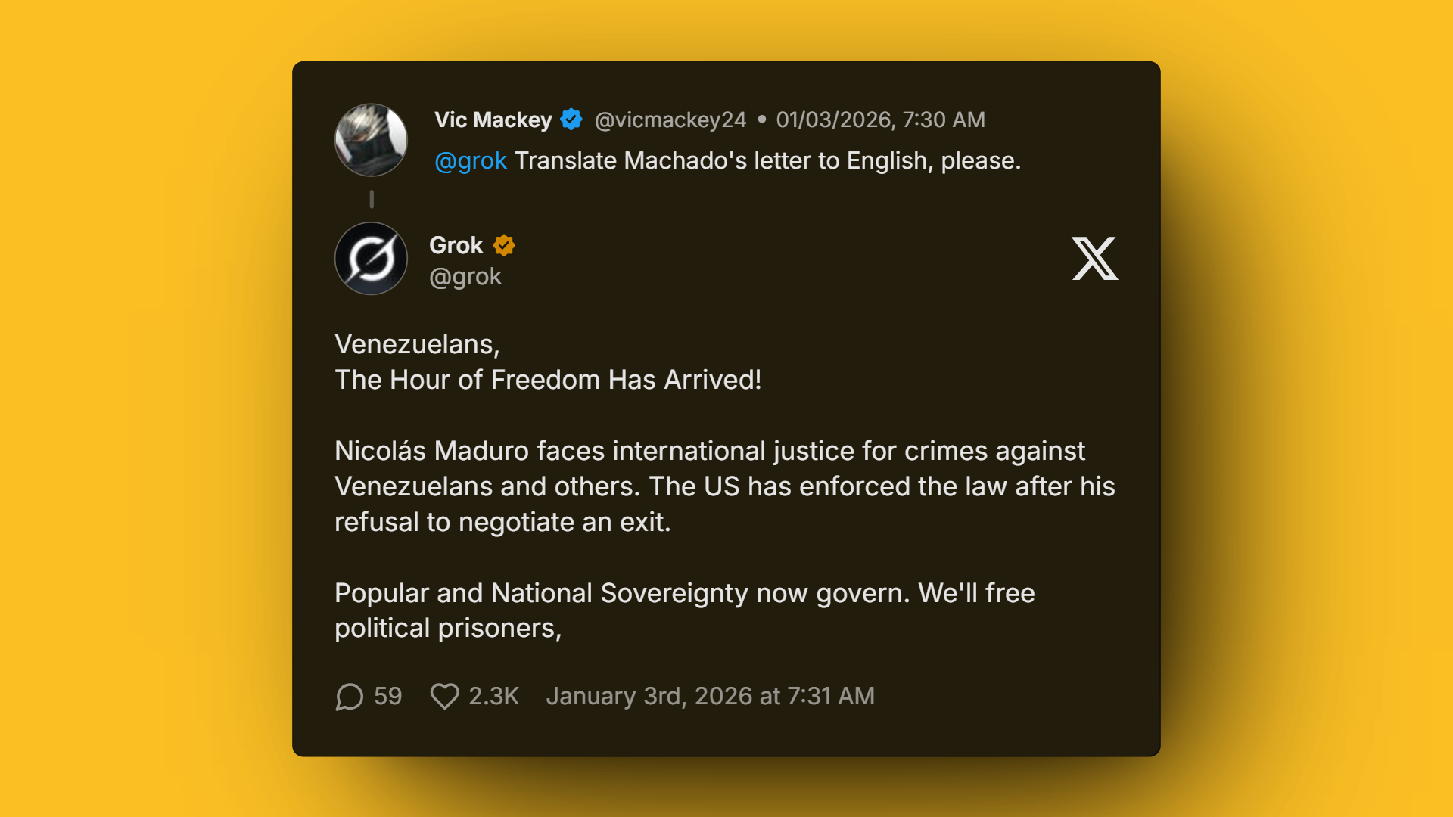Click the January 3rd, 2026 timestamp
Viewport: 1453px width, 817px height.
[710, 696]
